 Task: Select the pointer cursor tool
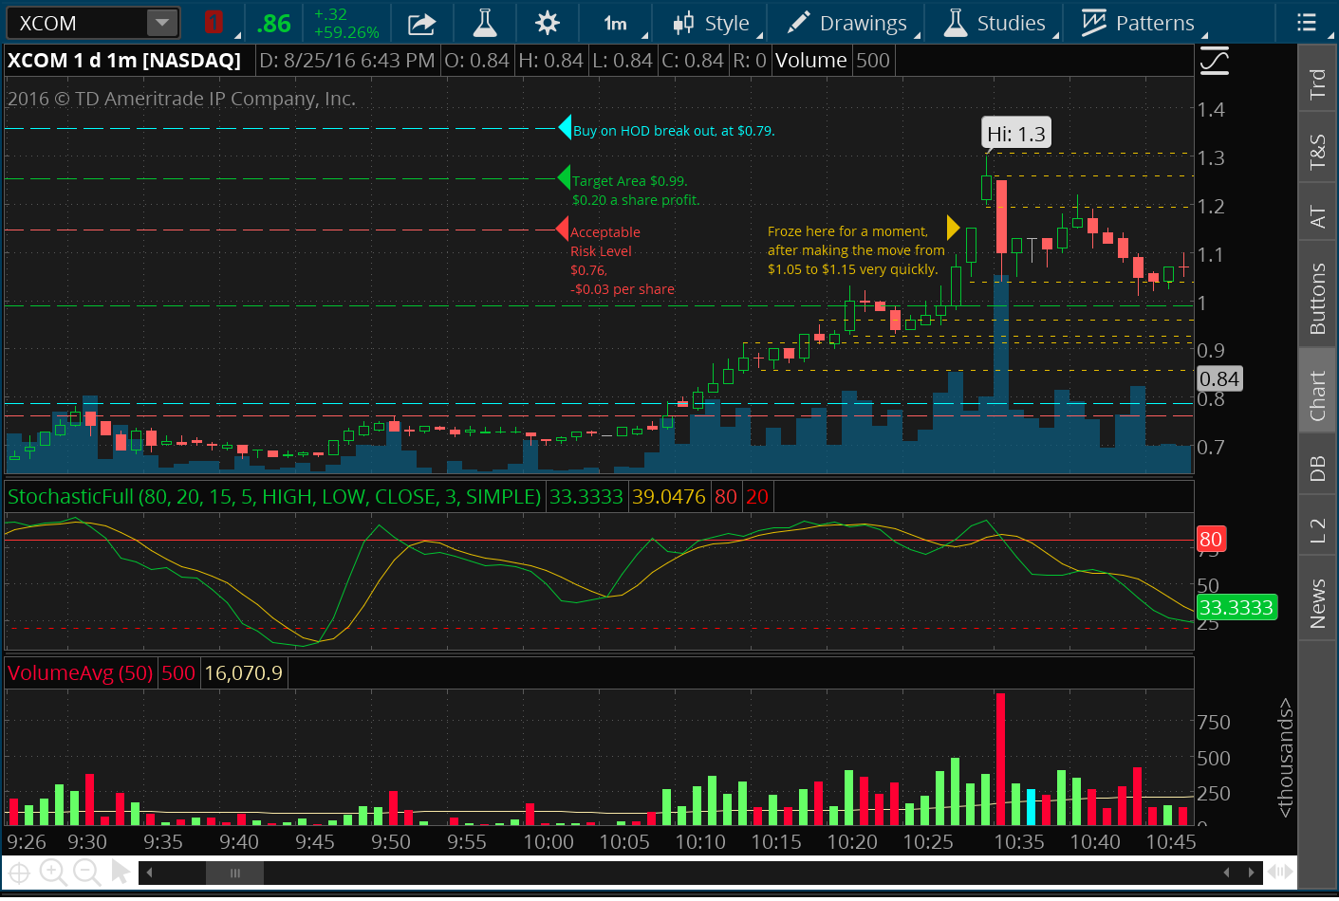coord(121,871)
